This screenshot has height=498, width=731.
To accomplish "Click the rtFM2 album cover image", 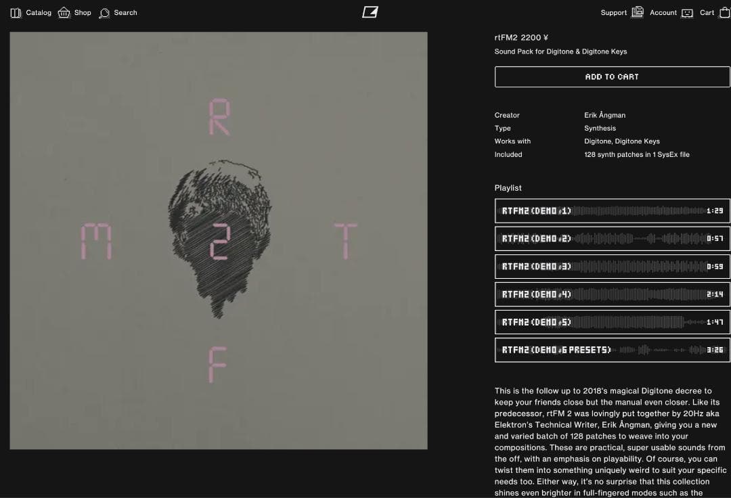I will tap(219, 240).
